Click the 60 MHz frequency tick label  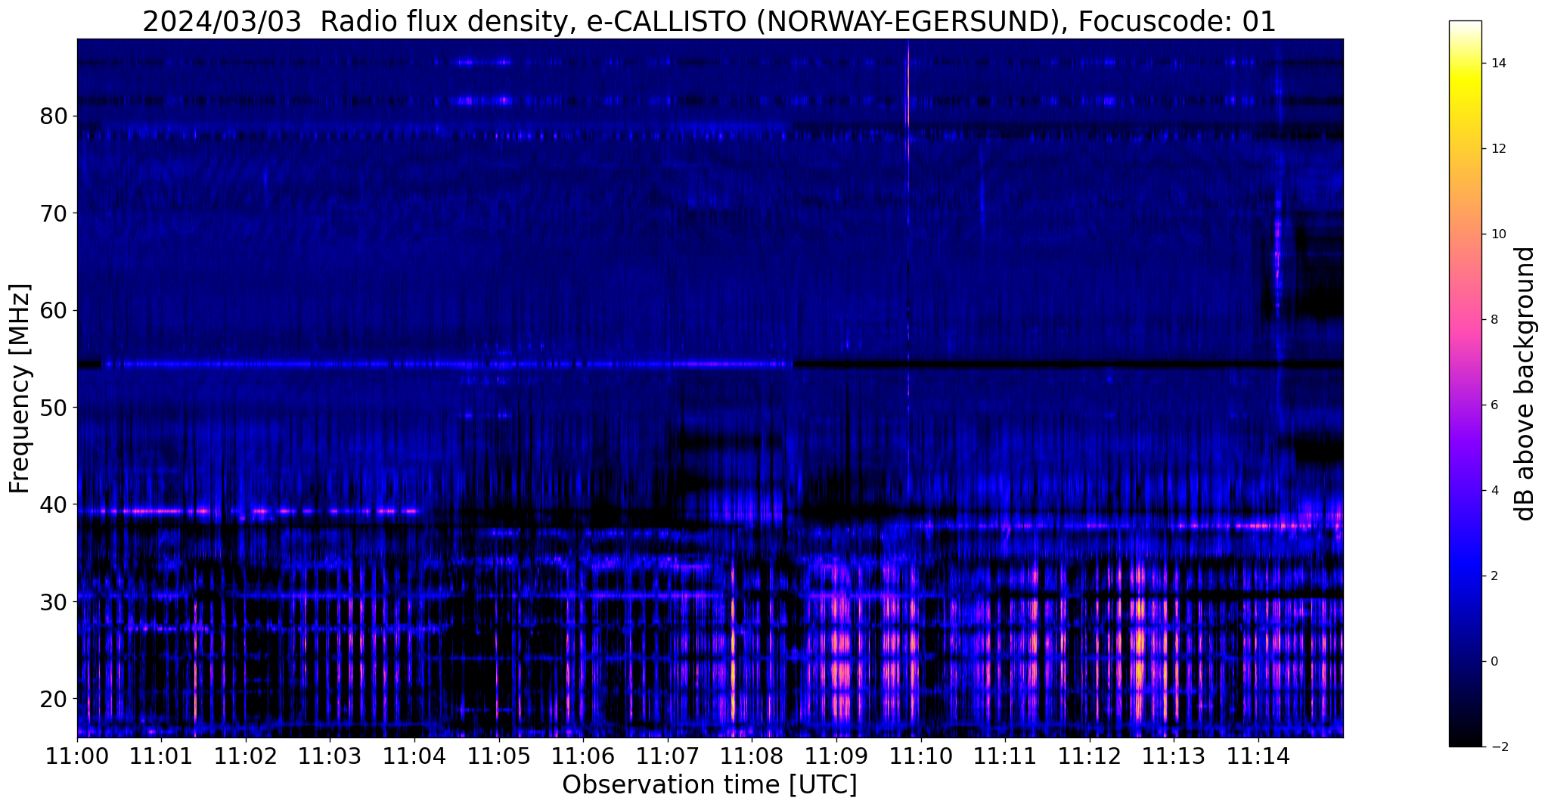[x=52, y=310]
